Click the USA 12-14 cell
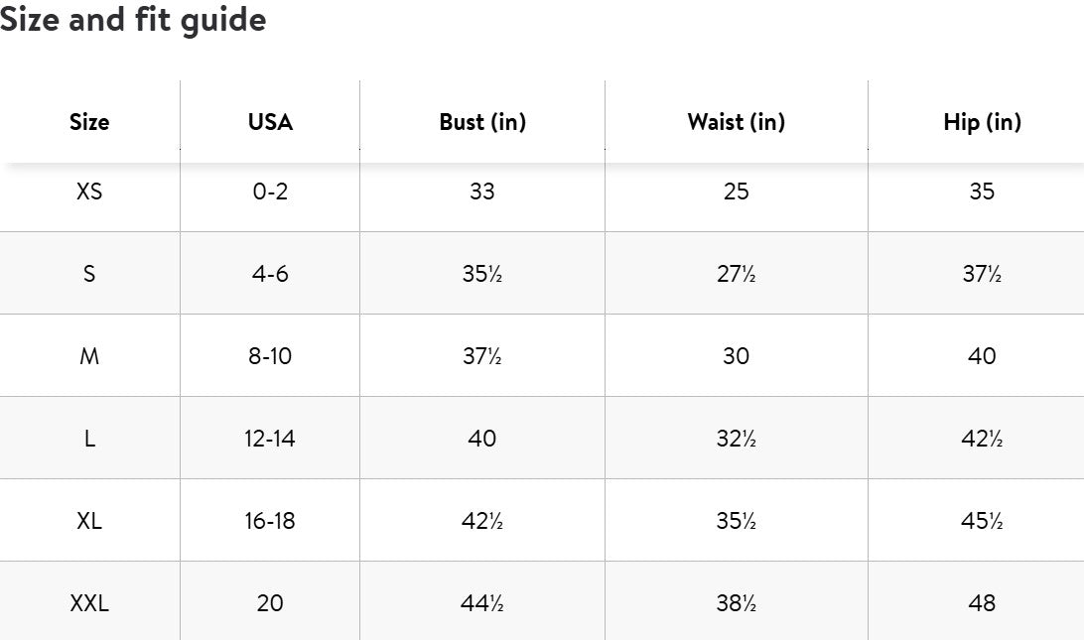1084x640 pixels. 270,439
